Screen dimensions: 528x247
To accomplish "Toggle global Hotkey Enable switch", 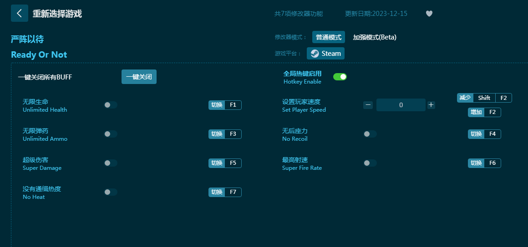I will point(340,77).
